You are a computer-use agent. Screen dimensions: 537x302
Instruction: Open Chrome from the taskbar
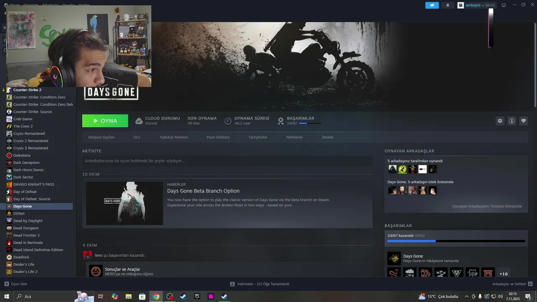click(x=156, y=297)
